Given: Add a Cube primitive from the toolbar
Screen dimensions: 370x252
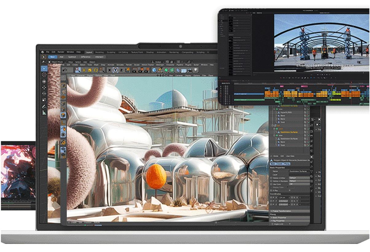Looking at the screenshot, I should coord(154,70).
